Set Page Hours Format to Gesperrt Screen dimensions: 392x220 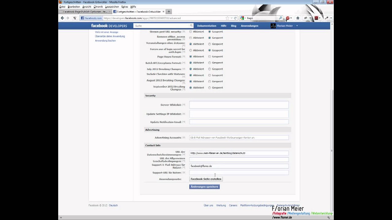[209, 57]
